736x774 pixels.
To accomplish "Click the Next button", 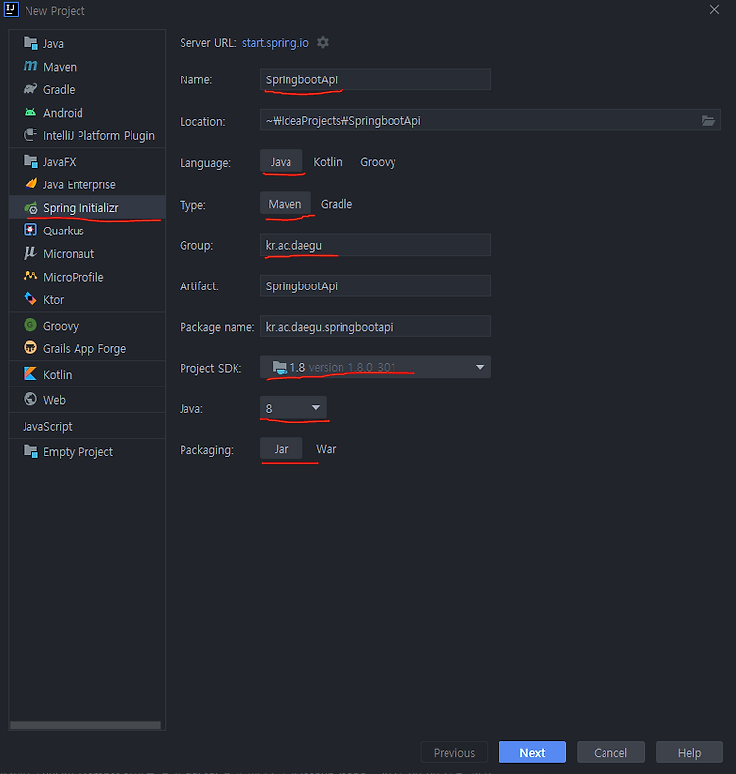I will tap(532, 752).
